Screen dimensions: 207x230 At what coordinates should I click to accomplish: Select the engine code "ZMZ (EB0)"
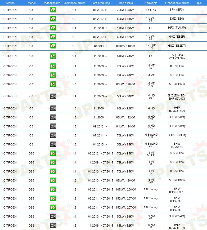click(177, 19)
